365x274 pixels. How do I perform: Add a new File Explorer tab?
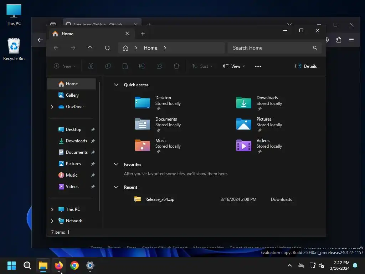click(143, 34)
